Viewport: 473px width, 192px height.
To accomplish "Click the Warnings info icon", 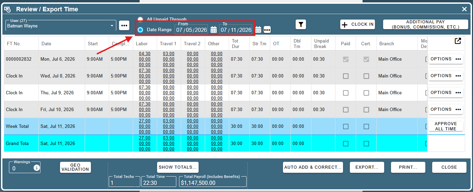I will click(37, 168).
